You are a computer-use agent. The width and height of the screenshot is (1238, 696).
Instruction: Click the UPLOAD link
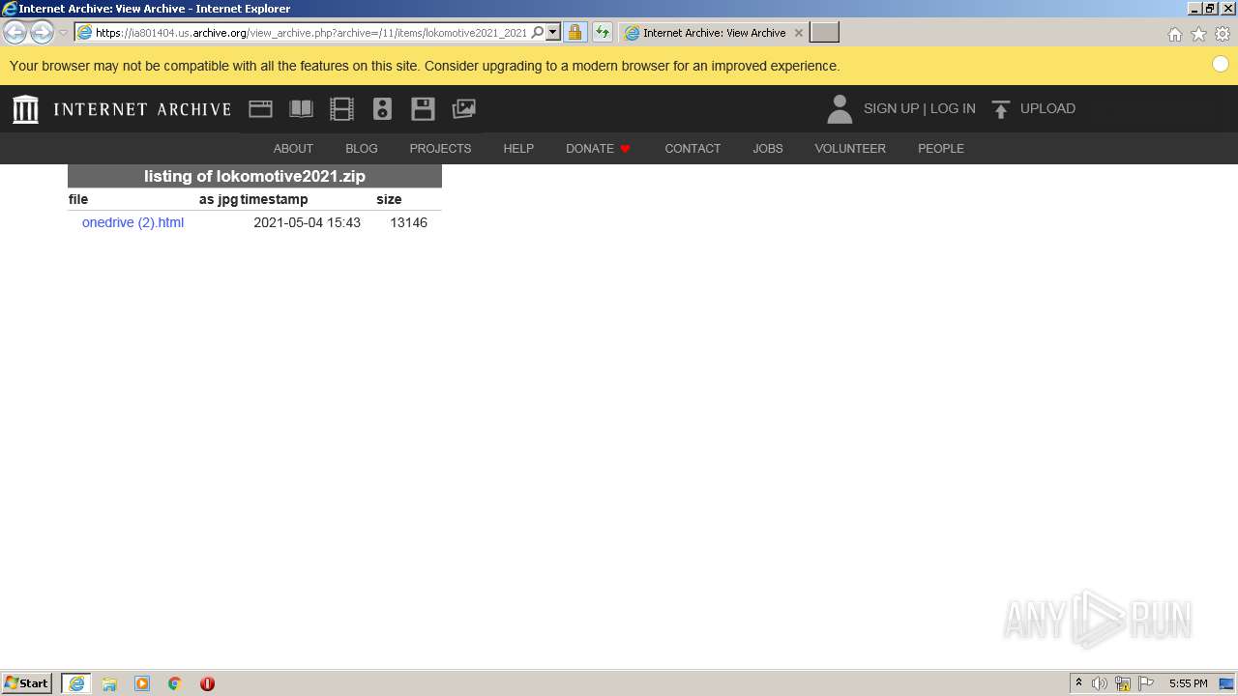click(1047, 109)
